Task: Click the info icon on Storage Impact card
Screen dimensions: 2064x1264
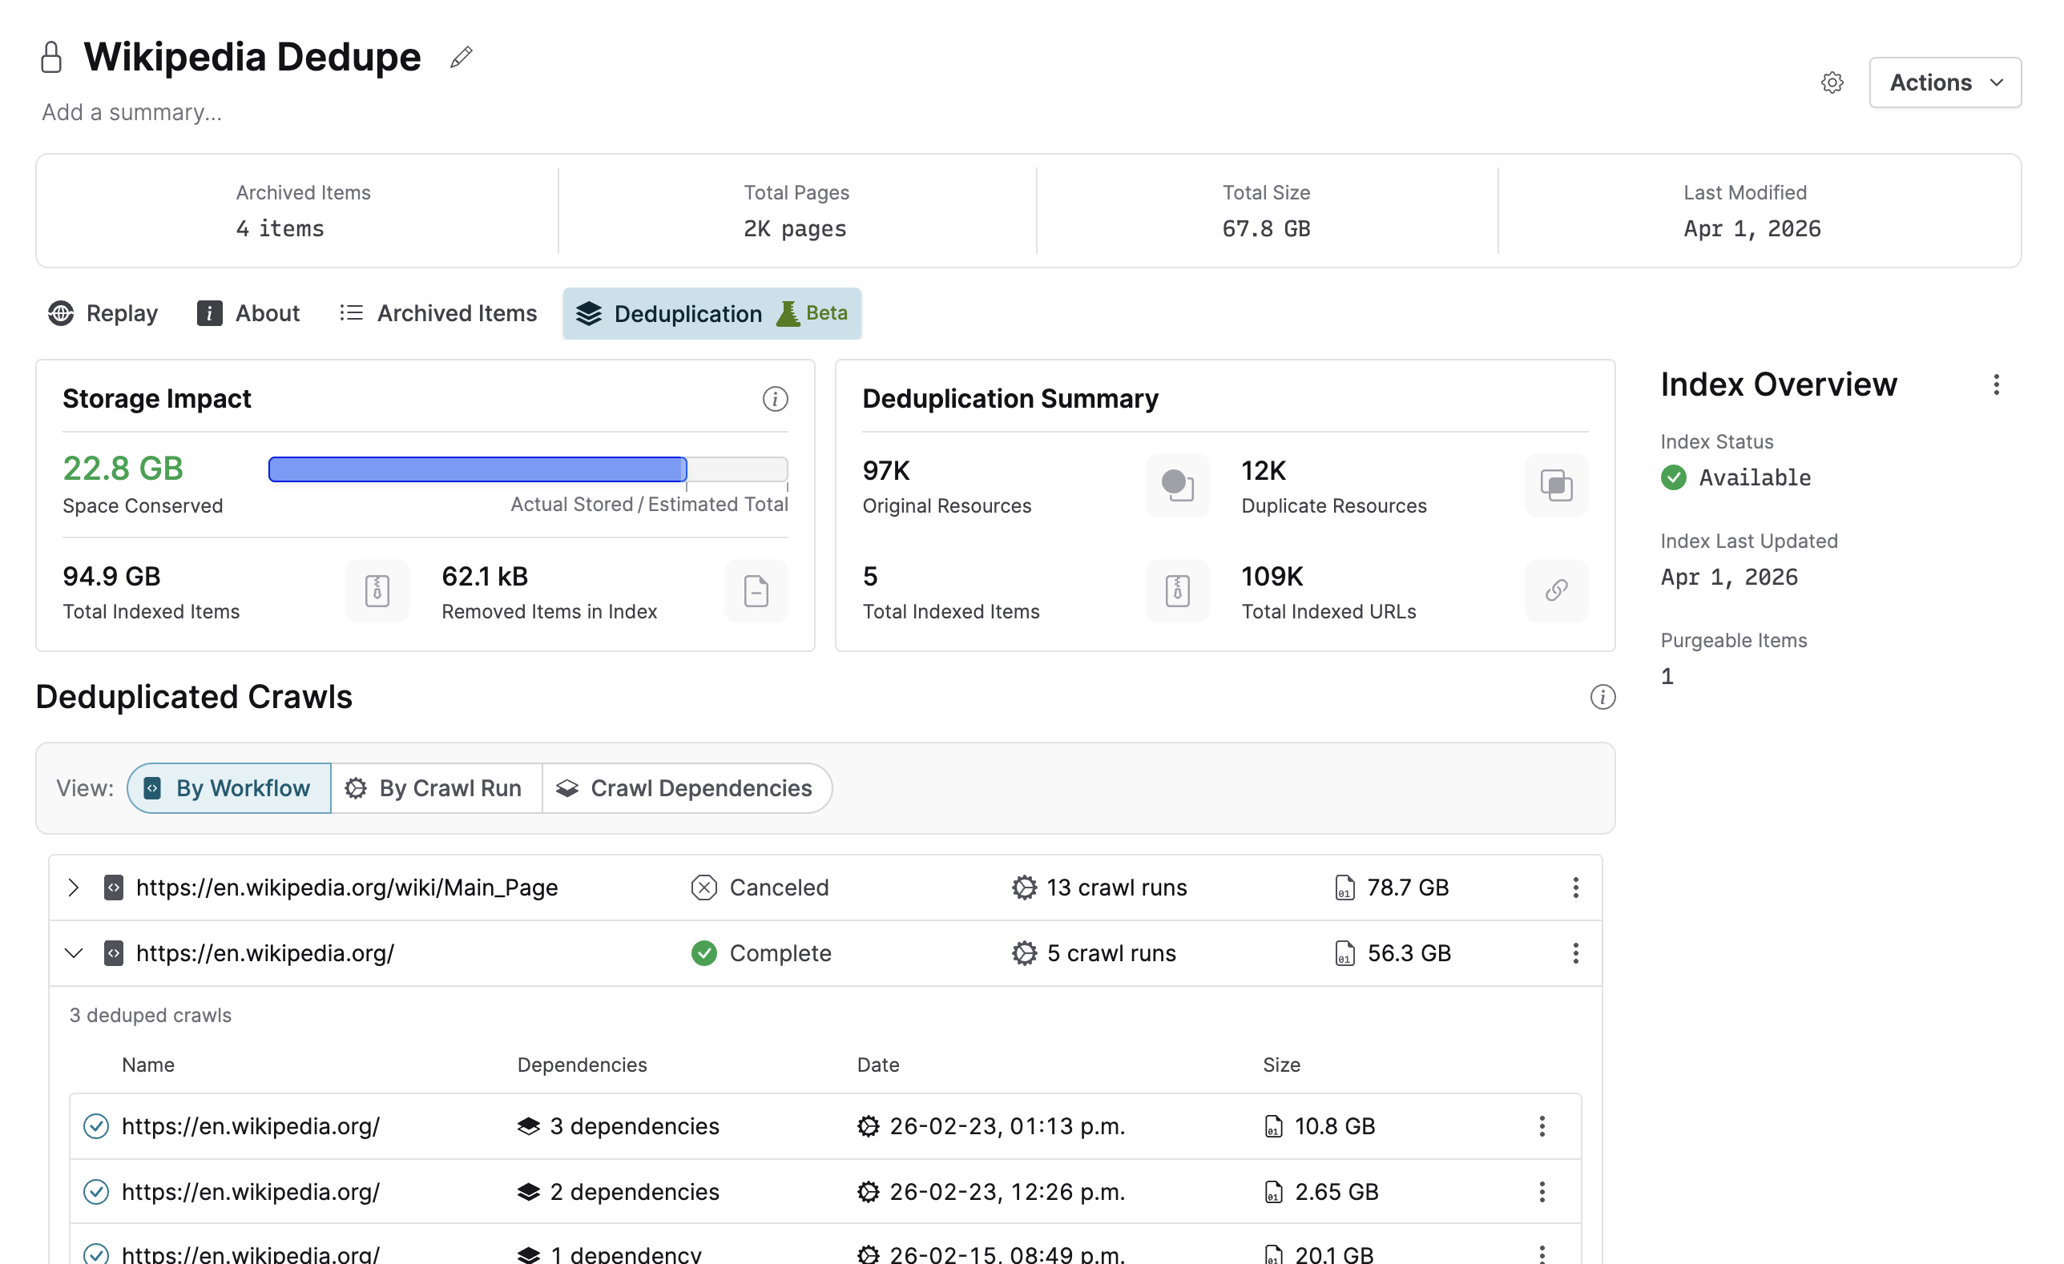Action: (x=775, y=400)
